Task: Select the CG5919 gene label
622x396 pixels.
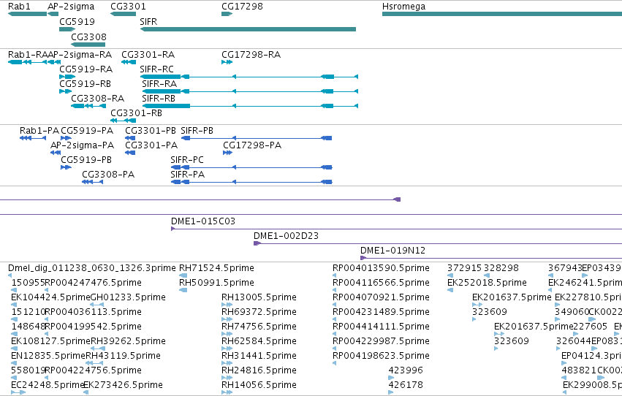Action: (77, 21)
